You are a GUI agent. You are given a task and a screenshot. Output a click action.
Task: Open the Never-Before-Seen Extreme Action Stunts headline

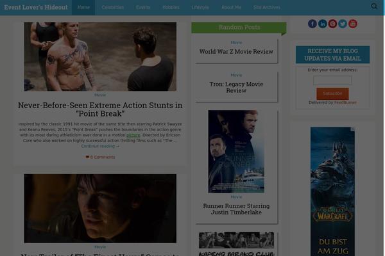click(100, 109)
